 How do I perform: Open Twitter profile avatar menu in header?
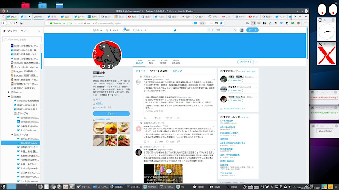click(x=242, y=30)
